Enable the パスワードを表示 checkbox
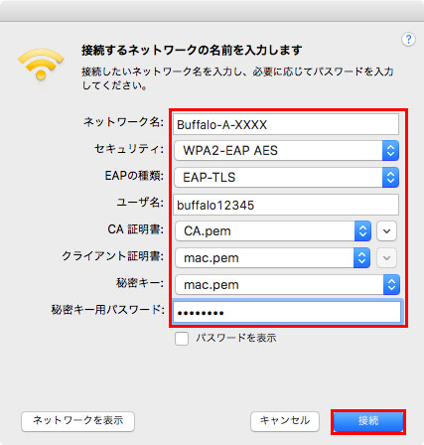Image resolution: width=424 pixels, height=445 pixels. 182,339
